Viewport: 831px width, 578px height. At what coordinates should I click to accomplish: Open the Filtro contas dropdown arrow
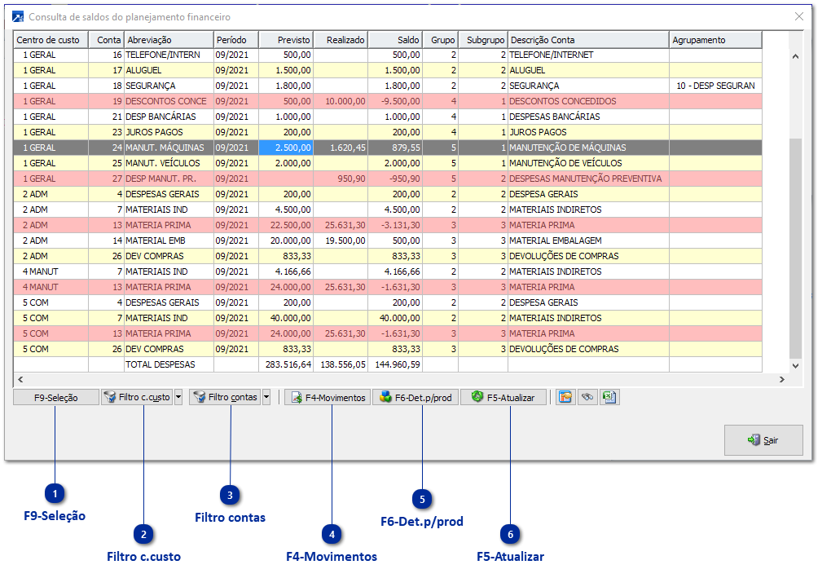pos(266,398)
